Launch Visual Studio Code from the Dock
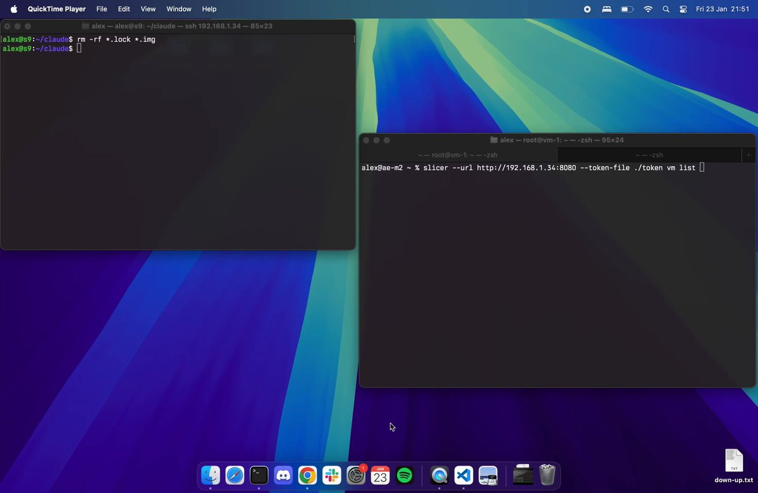This screenshot has width=758, height=493. [x=463, y=475]
